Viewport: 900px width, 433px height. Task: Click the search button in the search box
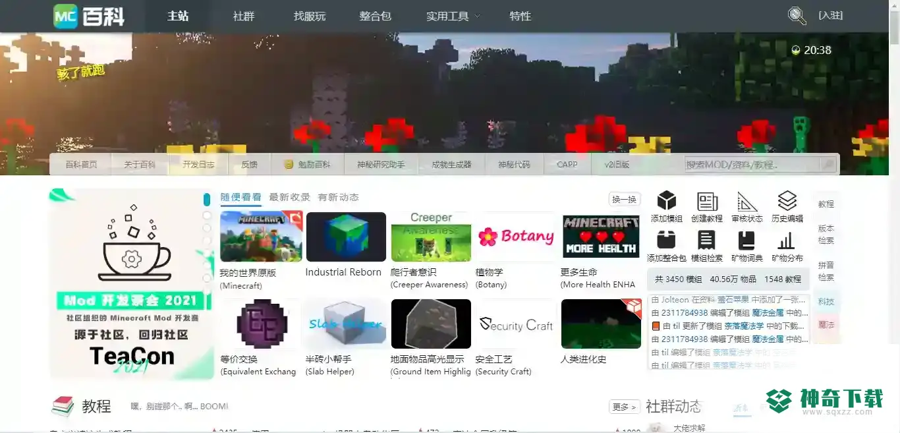tap(828, 164)
